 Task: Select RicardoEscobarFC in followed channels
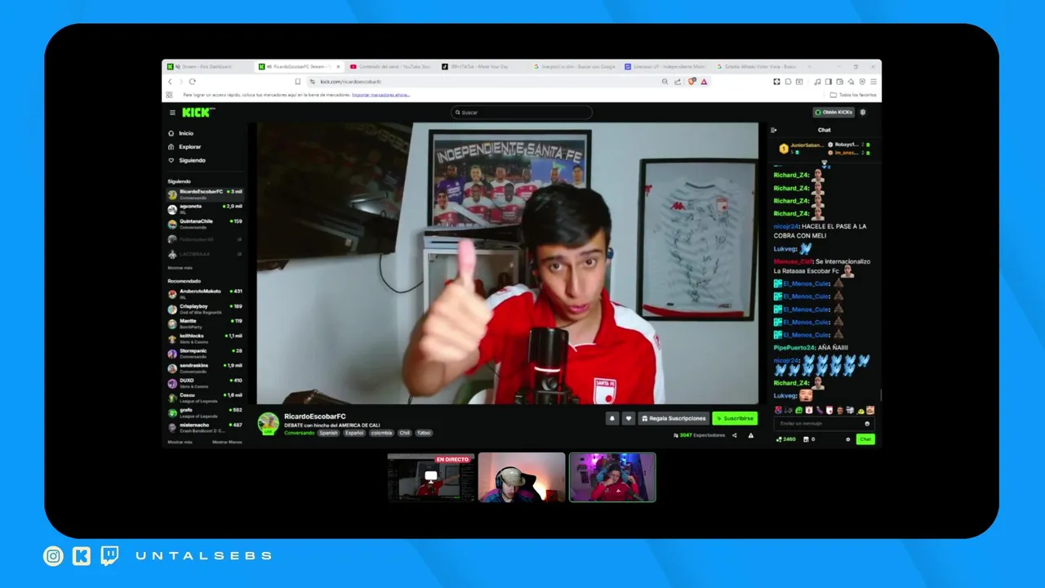205,194
